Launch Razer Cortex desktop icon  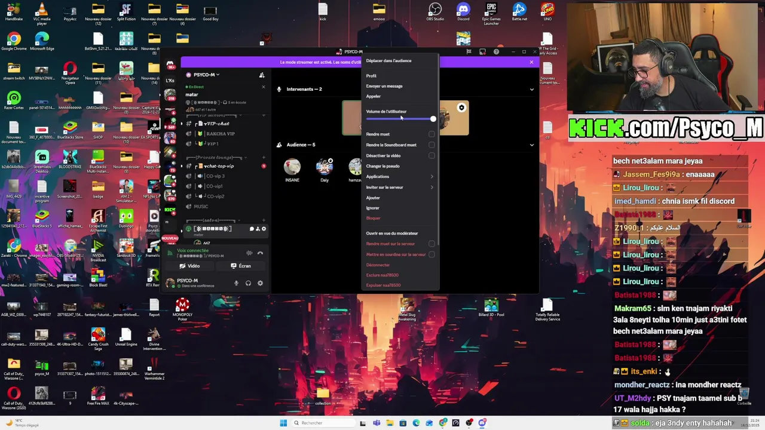14,100
